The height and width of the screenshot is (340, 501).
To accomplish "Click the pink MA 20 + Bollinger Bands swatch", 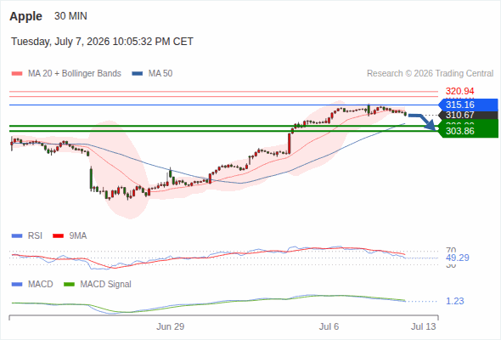I will click(17, 74).
